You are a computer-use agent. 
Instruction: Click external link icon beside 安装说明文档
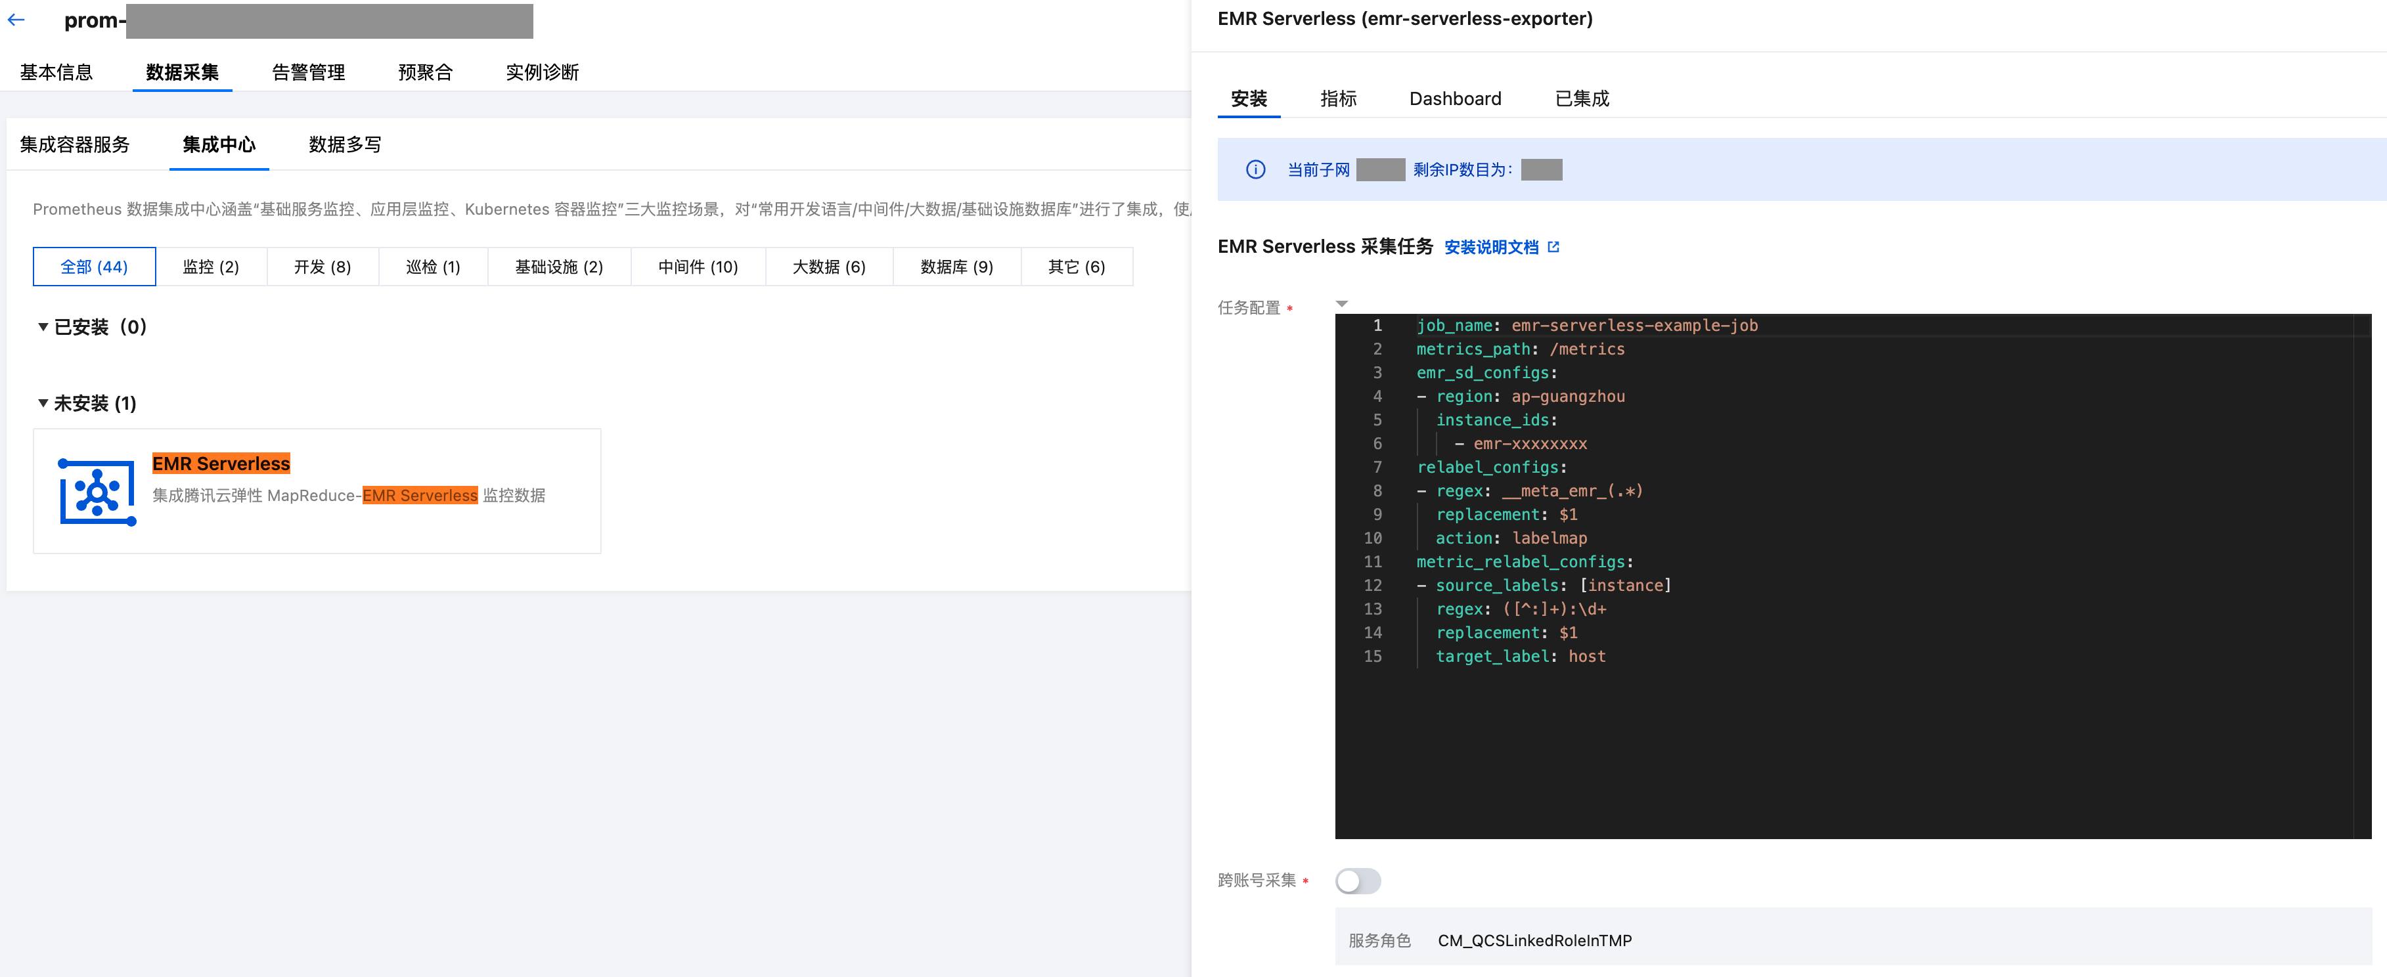click(1554, 248)
